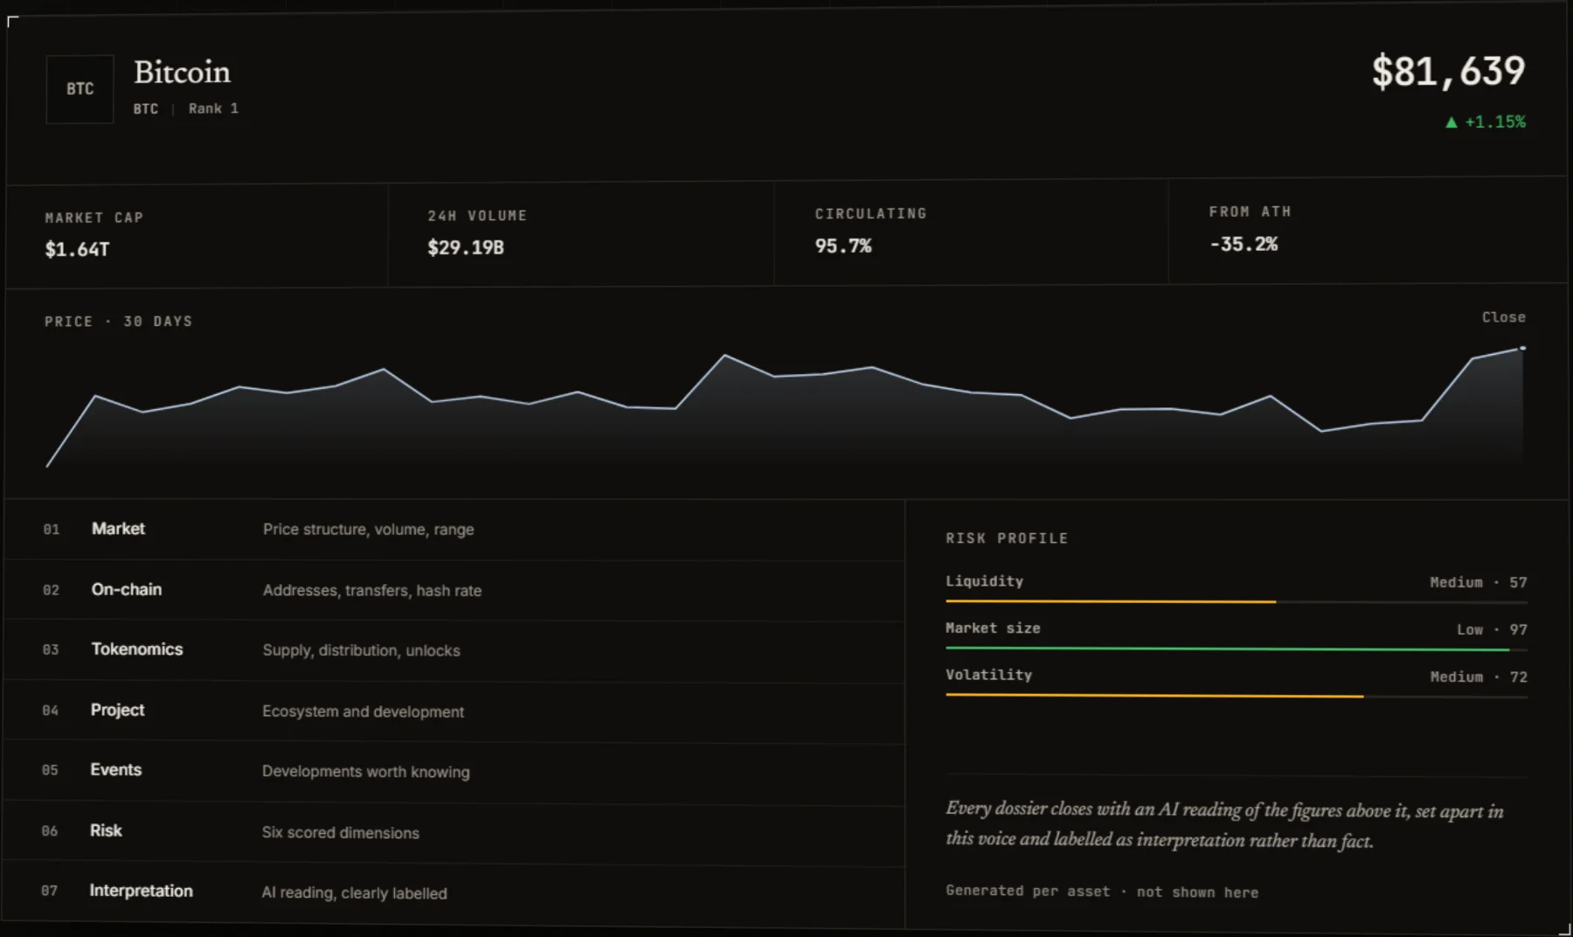This screenshot has width=1573, height=937.
Task: Click the Close label above the chart
Action: click(x=1503, y=317)
